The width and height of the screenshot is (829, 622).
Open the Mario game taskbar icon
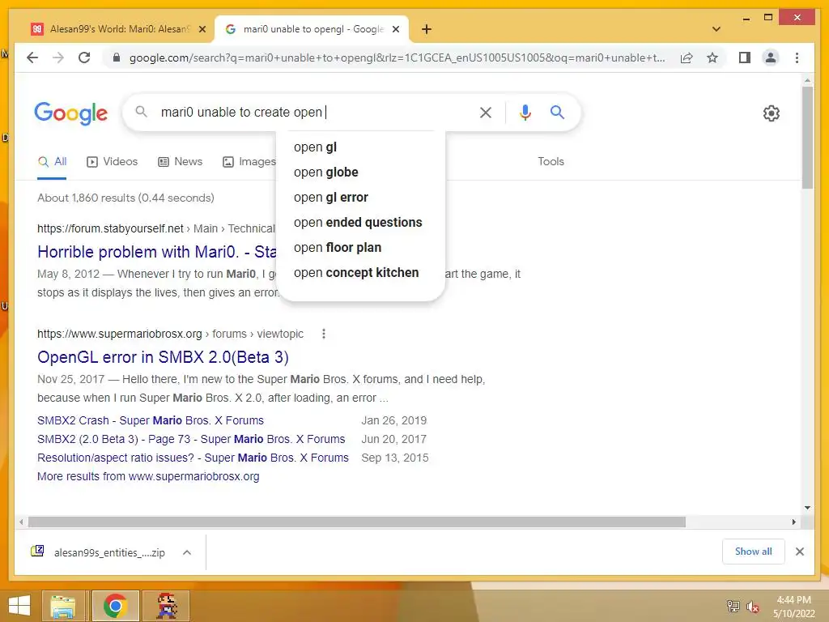[x=167, y=606]
